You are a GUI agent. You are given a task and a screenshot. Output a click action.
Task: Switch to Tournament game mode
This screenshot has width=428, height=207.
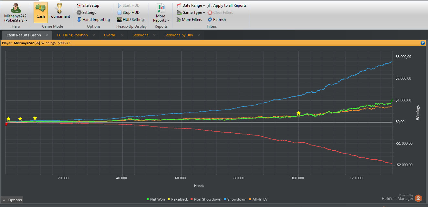[x=59, y=12]
